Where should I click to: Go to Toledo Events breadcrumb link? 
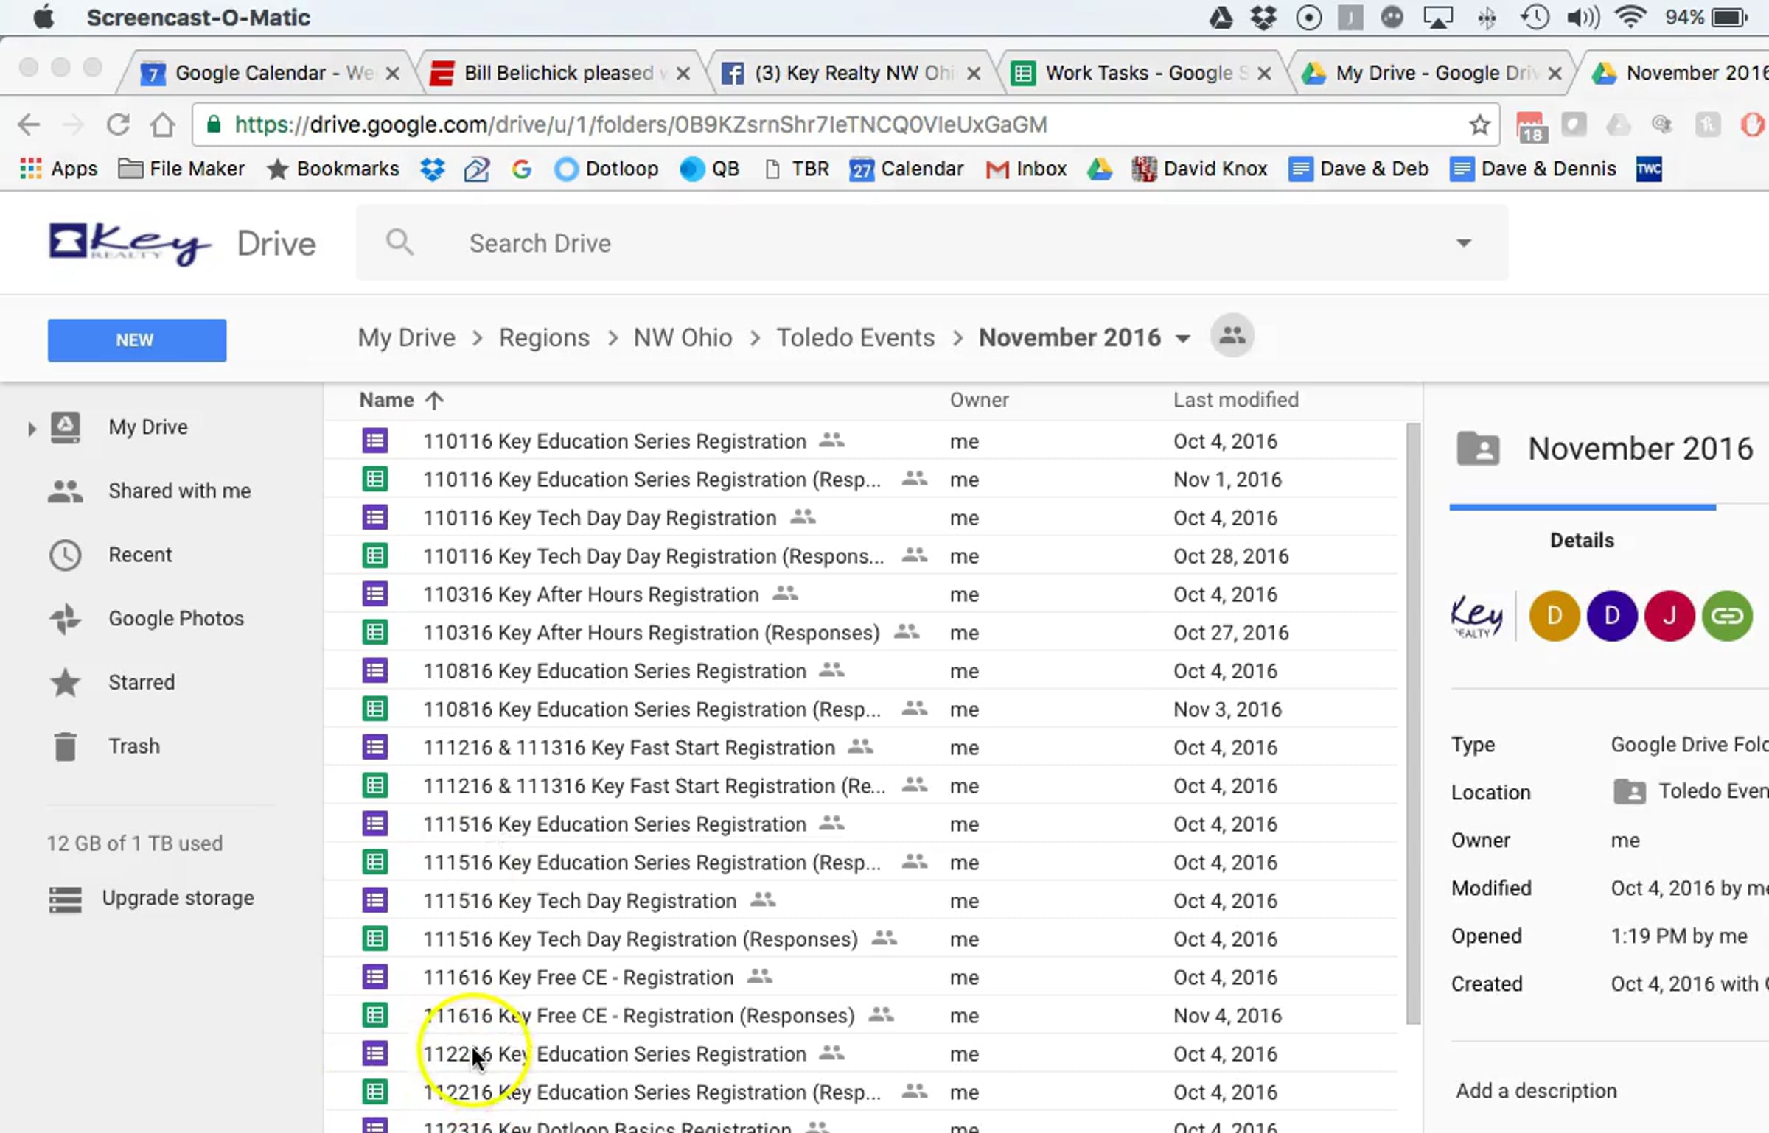[x=855, y=337]
